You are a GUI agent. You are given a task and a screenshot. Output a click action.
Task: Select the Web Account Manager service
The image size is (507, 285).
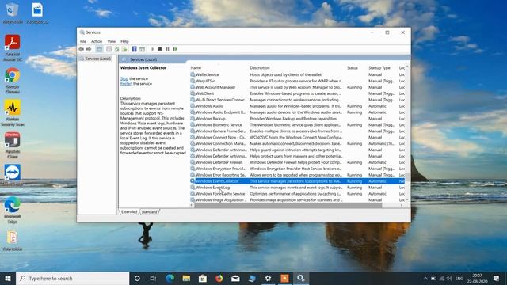tap(297, 87)
